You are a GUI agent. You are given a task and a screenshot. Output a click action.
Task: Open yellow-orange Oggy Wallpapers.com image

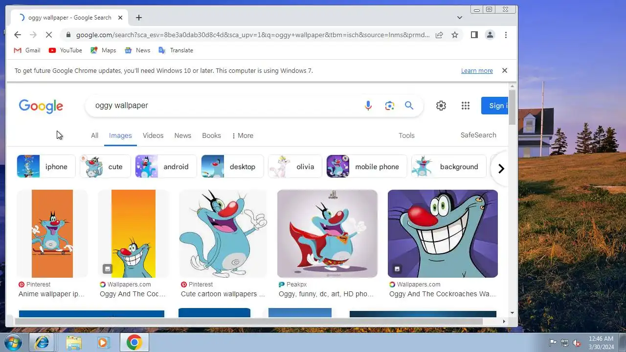tap(134, 234)
